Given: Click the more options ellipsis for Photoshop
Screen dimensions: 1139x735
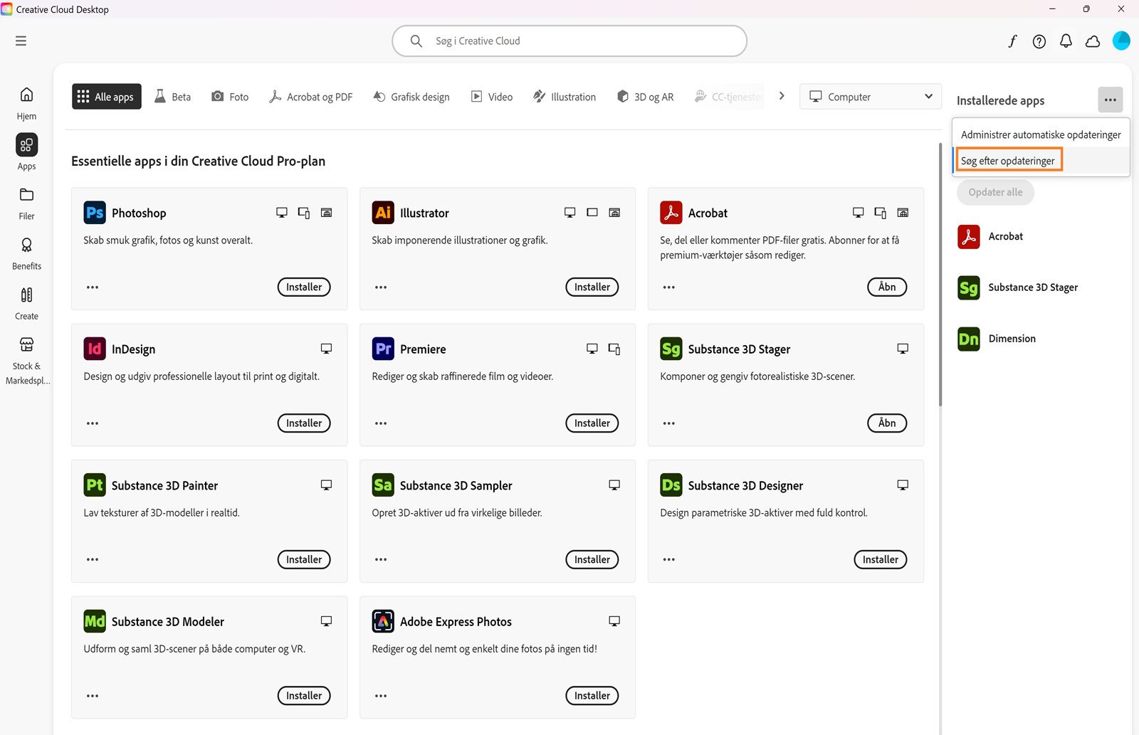Looking at the screenshot, I should 92,287.
